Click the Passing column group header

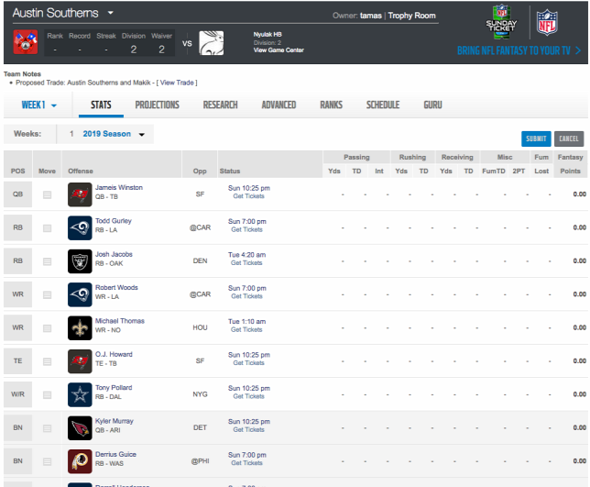tap(356, 157)
